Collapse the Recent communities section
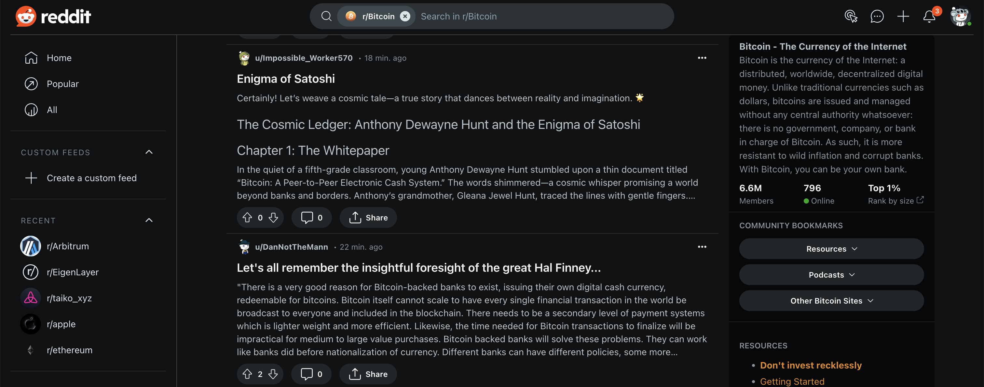The width and height of the screenshot is (984, 387). click(x=149, y=220)
